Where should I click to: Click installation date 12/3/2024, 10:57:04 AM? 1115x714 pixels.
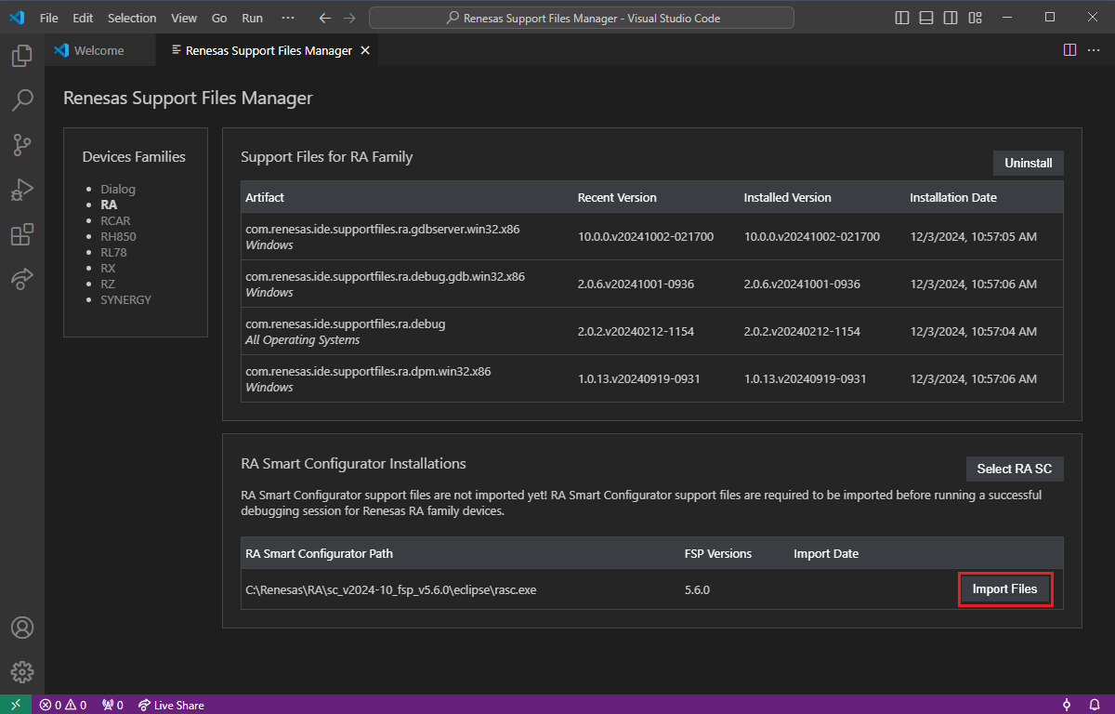pyautogui.click(x=973, y=331)
